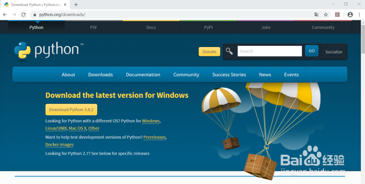
Task: Follow the Windows download link
Action: click(151, 121)
